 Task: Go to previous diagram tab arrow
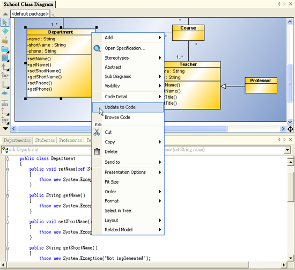(279, 4)
